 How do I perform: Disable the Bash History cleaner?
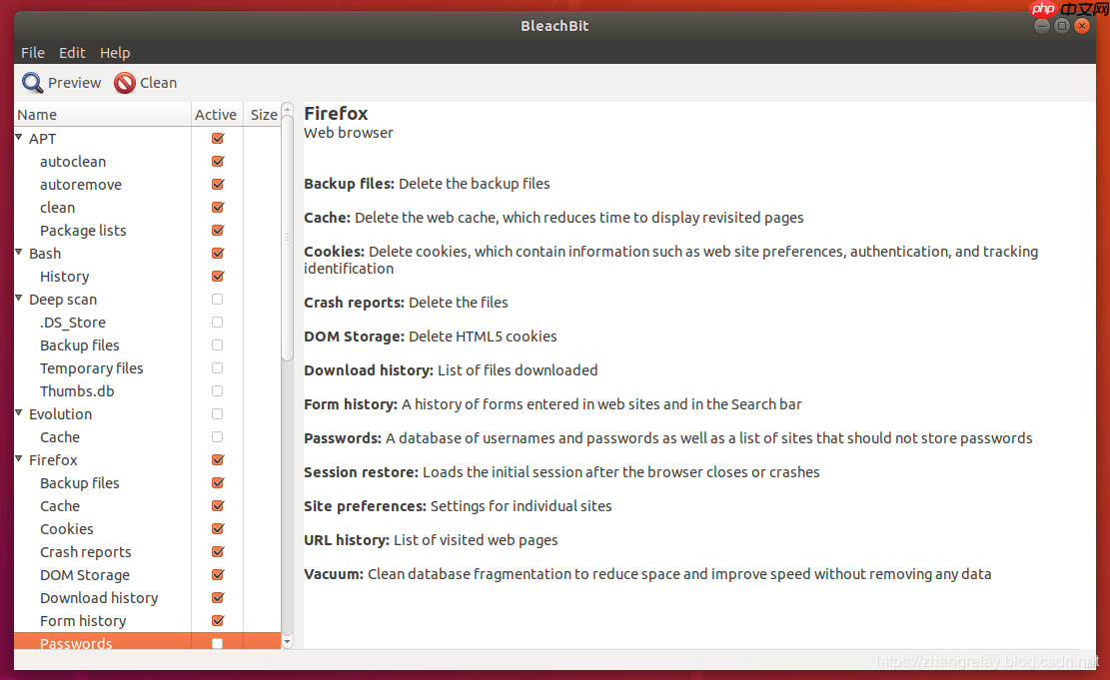[x=216, y=276]
